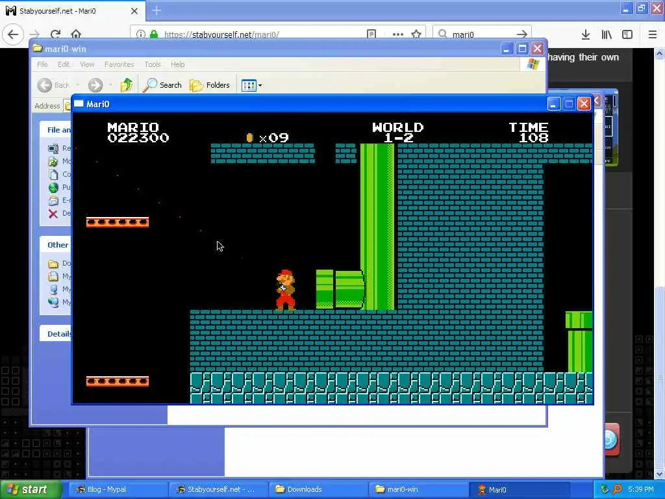Click the Up folder icon in Explorer
The width and height of the screenshot is (665, 499).
(127, 85)
